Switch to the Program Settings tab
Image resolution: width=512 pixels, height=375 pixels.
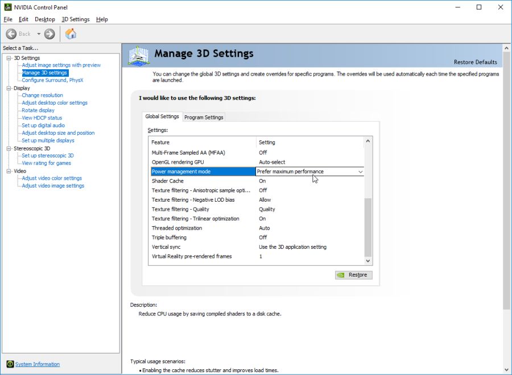pos(204,117)
